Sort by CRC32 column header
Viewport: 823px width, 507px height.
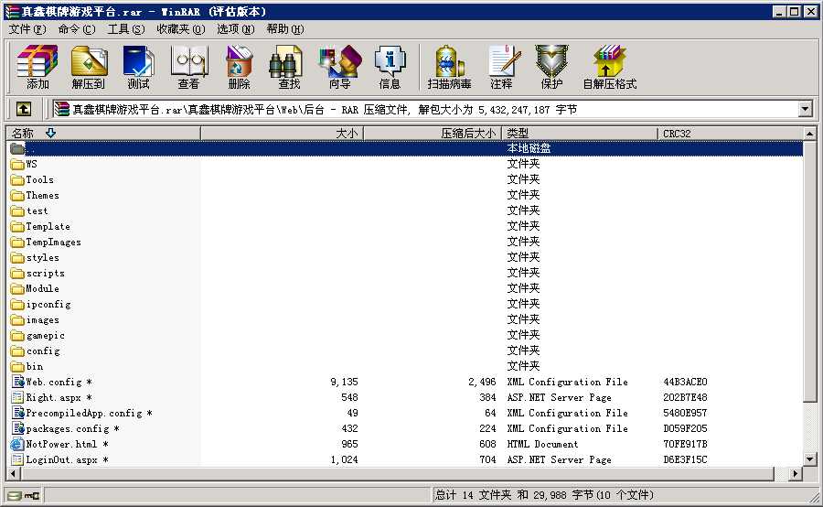[731, 134]
